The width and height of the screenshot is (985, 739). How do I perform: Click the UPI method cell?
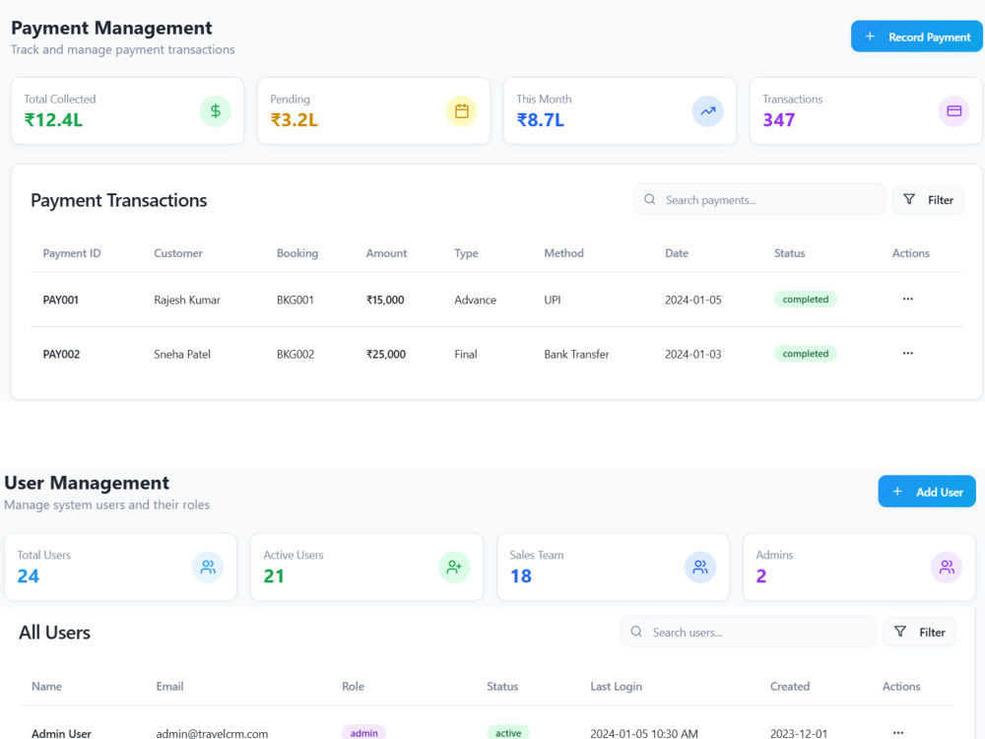tap(553, 300)
